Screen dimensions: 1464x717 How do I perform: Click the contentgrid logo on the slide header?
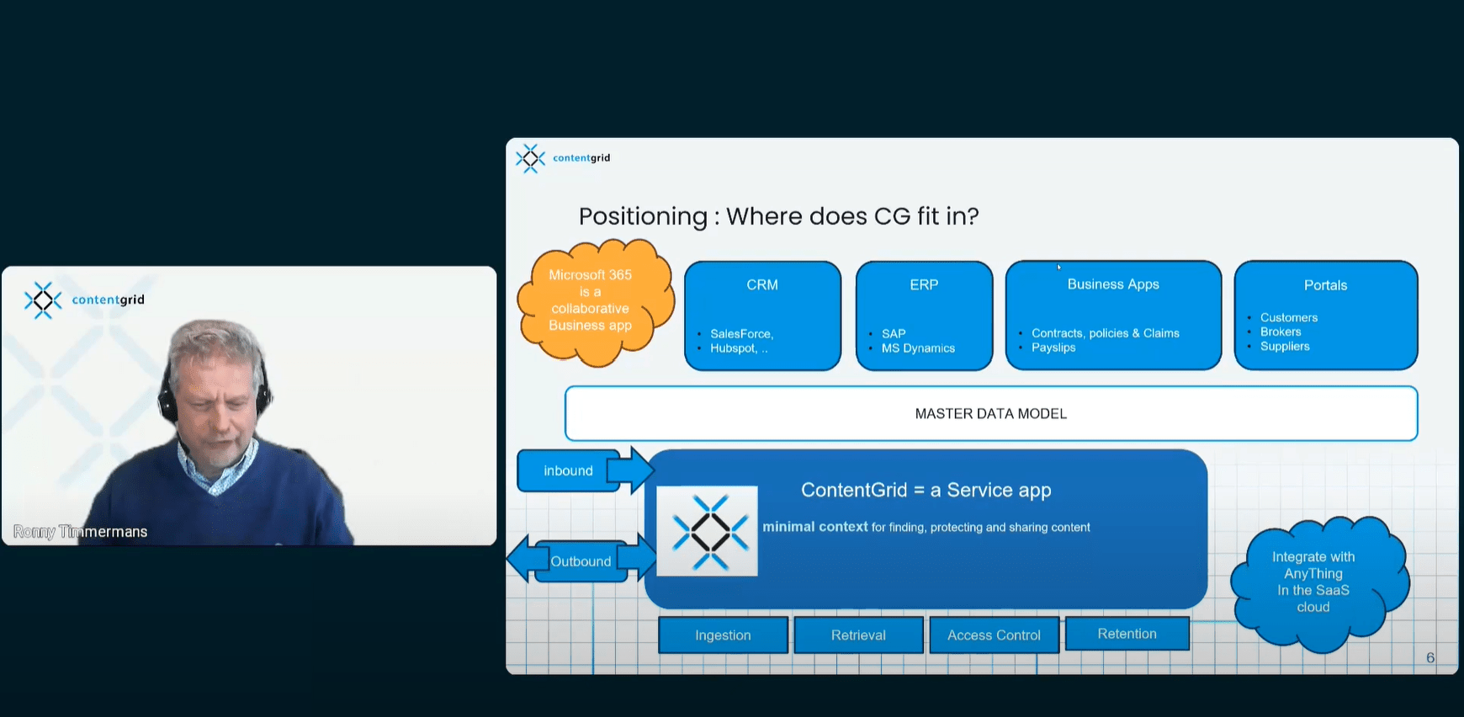pyautogui.click(x=562, y=158)
